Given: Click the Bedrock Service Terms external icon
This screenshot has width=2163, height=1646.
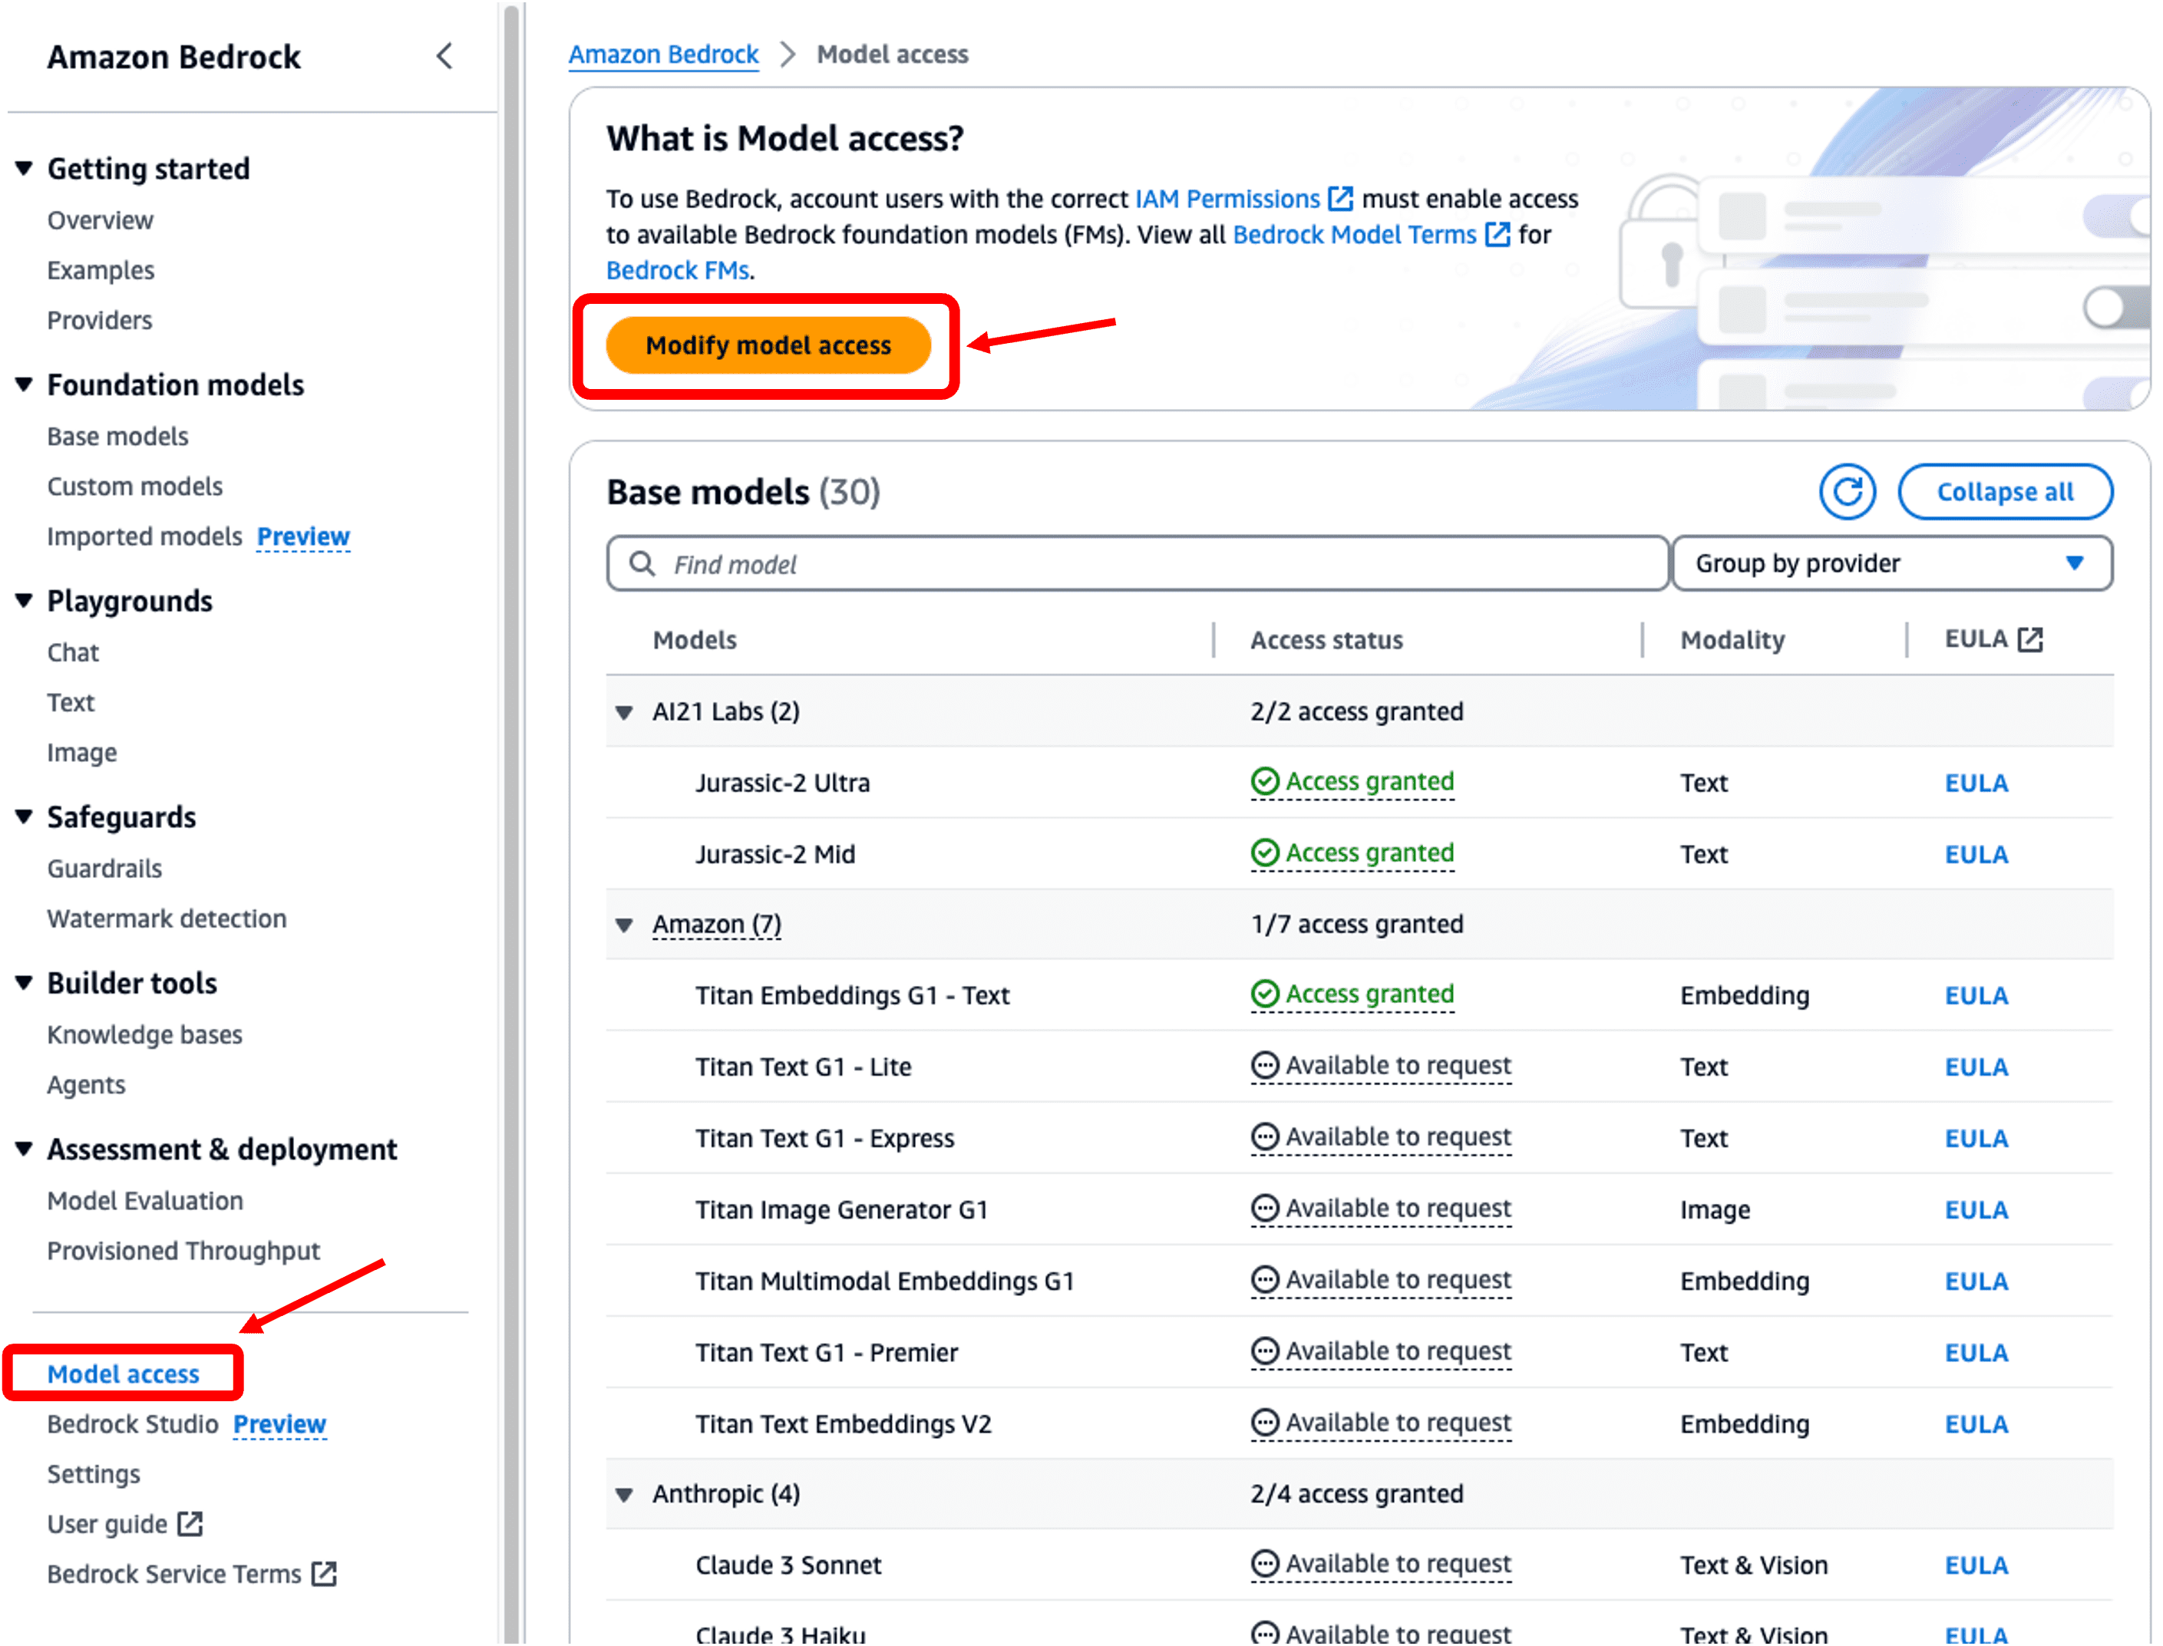Looking at the screenshot, I should (x=323, y=1574).
